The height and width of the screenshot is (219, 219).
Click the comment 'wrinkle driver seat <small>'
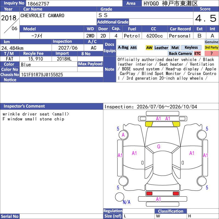point(36,114)
